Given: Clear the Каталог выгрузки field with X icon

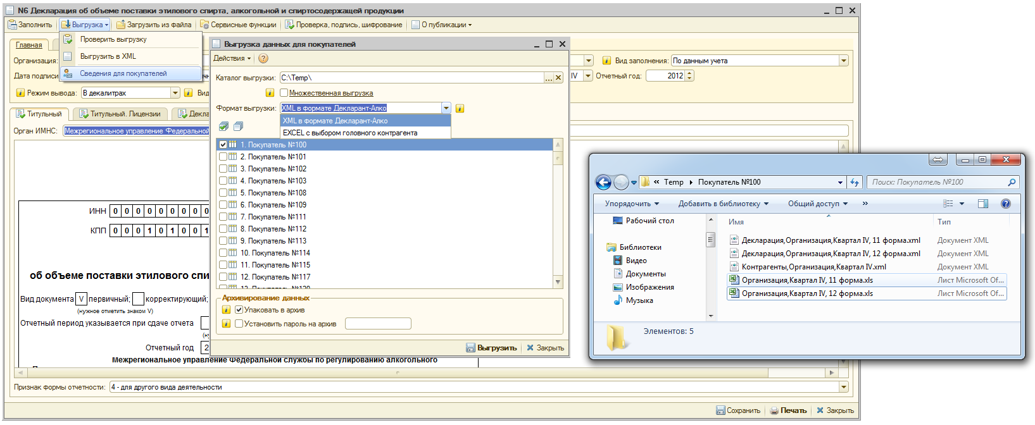Looking at the screenshot, I should (x=558, y=78).
